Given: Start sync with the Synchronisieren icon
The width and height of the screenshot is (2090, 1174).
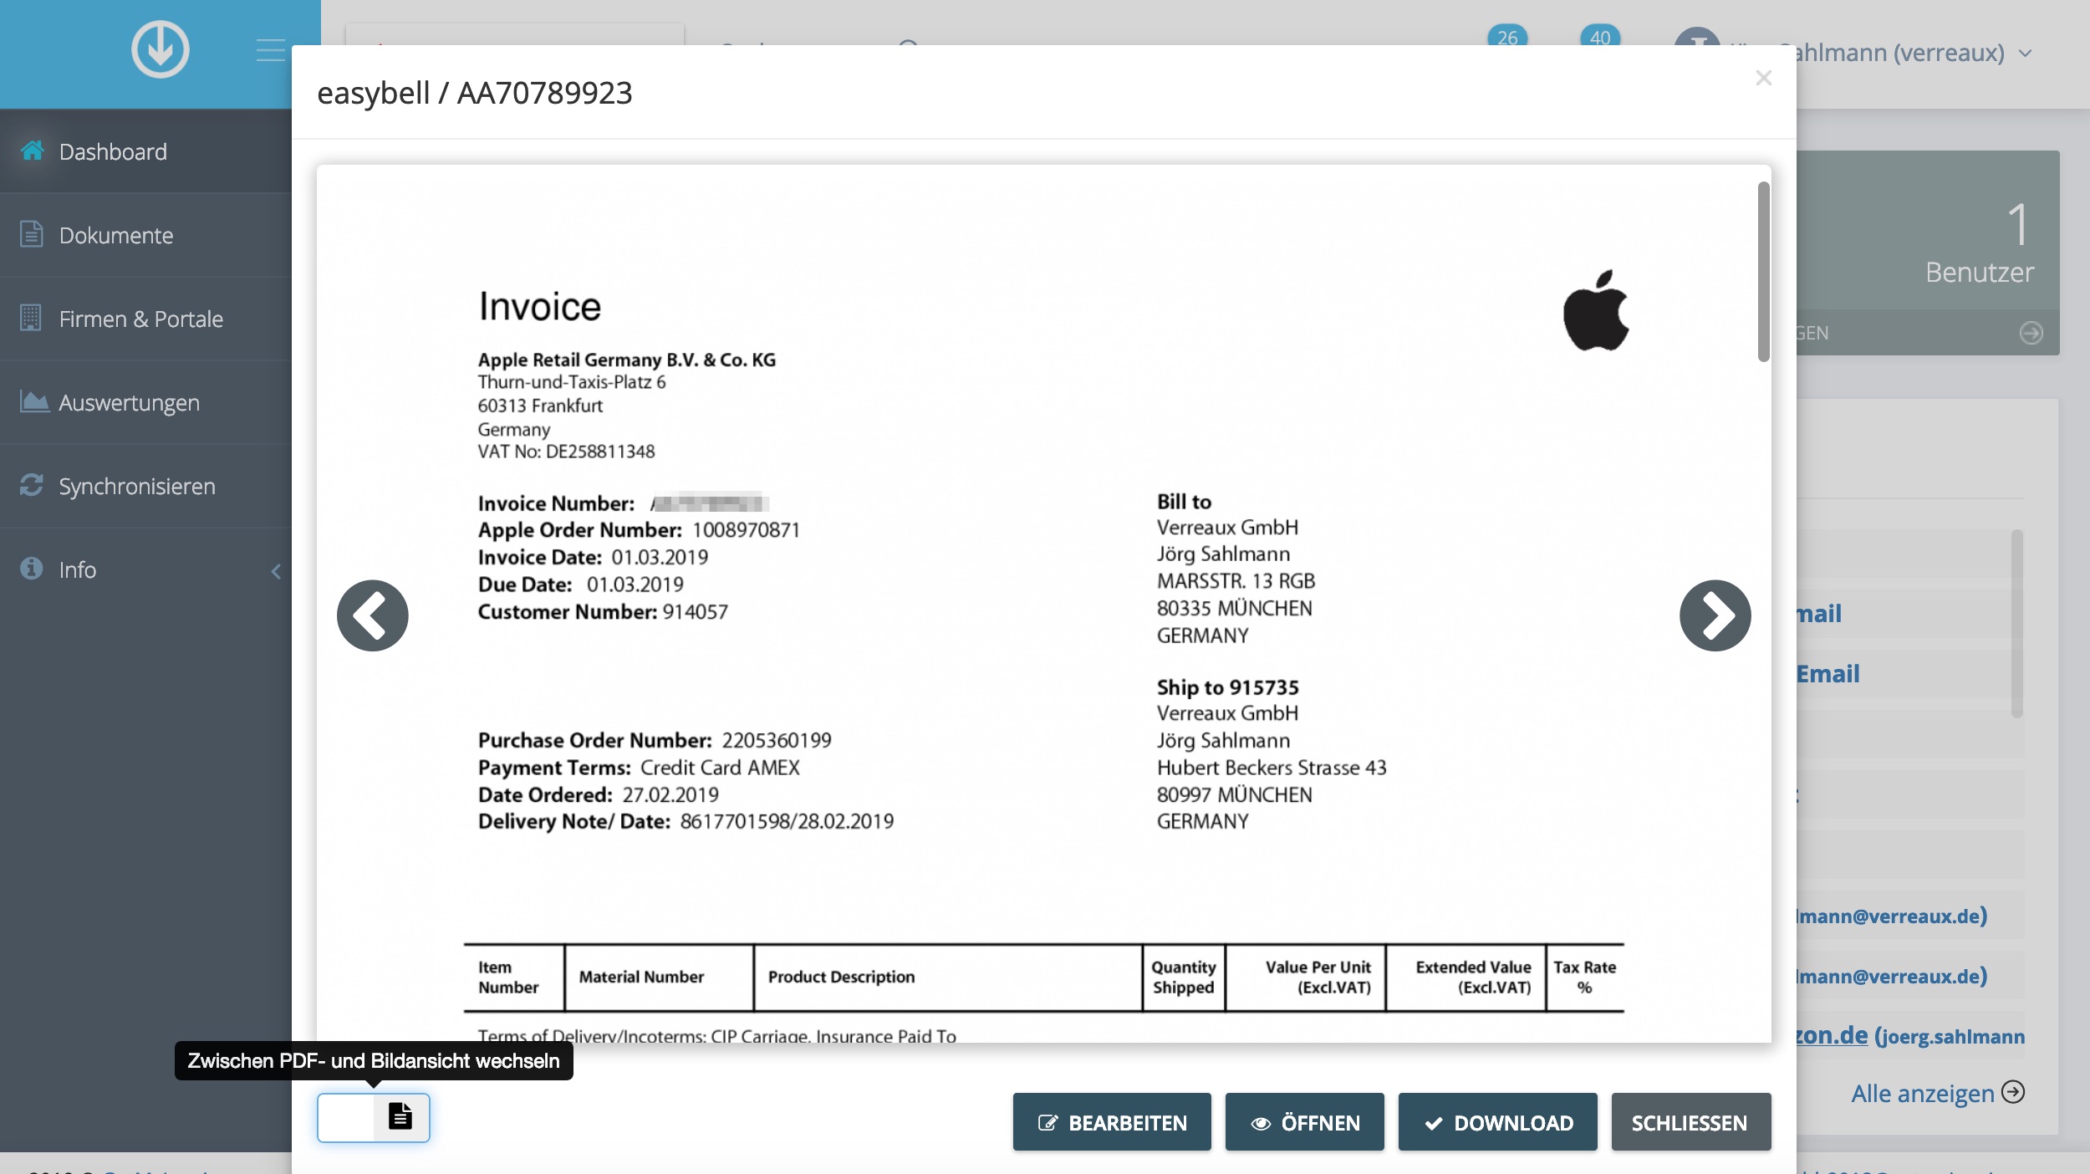Looking at the screenshot, I should [31, 485].
